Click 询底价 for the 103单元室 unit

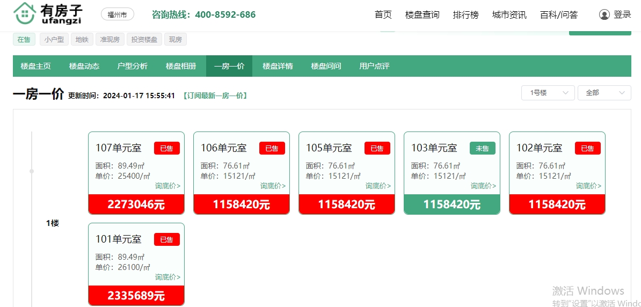pyautogui.click(x=483, y=186)
